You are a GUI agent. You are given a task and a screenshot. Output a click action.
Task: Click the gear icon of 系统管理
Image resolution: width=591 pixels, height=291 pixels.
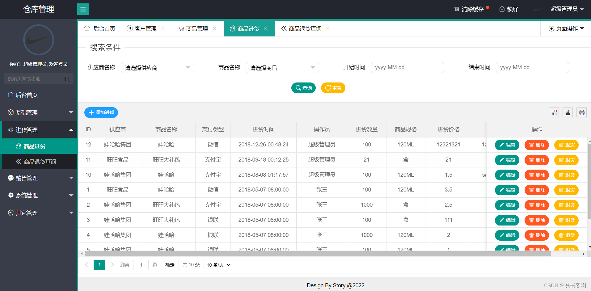tap(11, 195)
